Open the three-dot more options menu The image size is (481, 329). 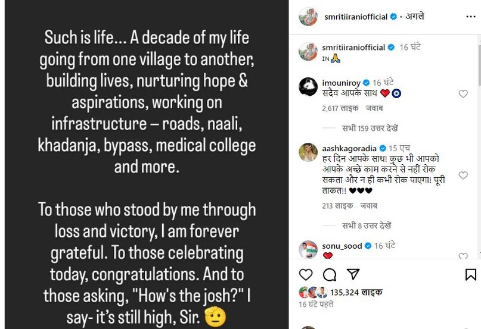[468, 17]
